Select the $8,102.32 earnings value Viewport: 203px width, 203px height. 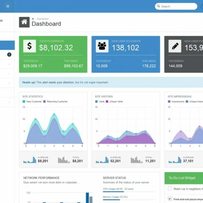click(x=56, y=48)
